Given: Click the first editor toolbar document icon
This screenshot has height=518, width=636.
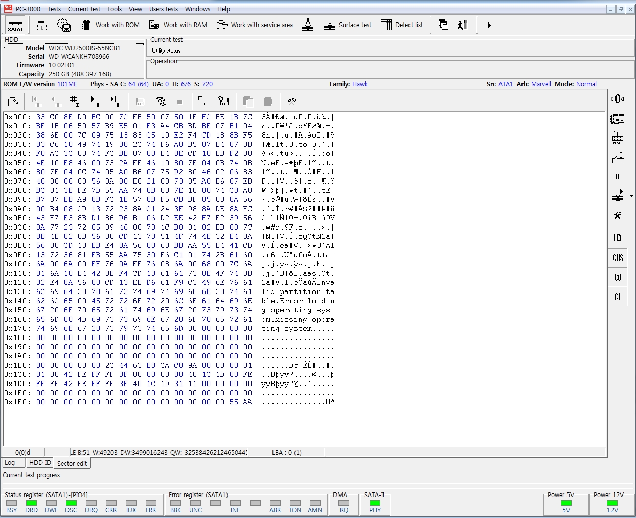Looking at the screenshot, I should point(13,101).
